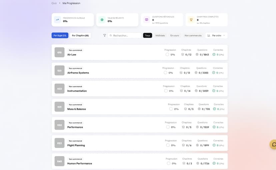Go to Quiz breadcrumb link
This screenshot has height=170, width=276.
point(54,3)
